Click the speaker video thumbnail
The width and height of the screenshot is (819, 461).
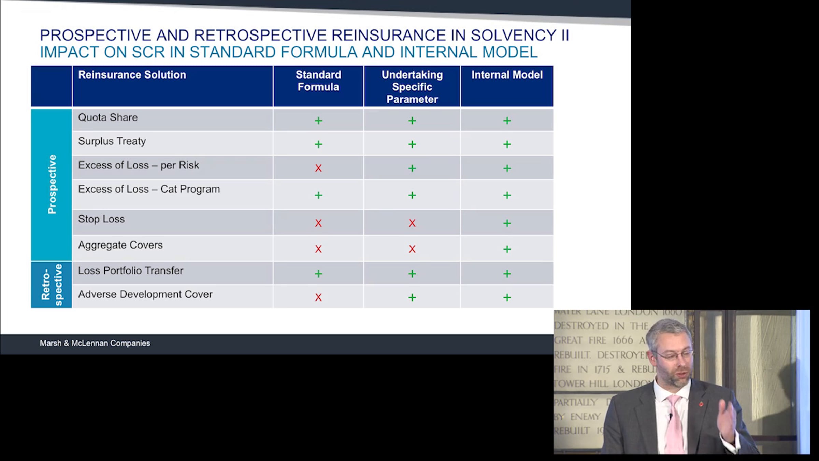coord(681,382)
